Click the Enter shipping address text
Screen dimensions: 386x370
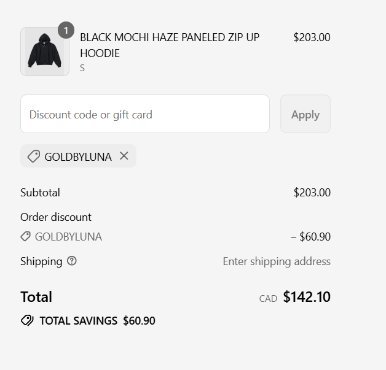pyautogui.click(x=277, y=261)
